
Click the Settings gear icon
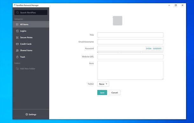(x=27, y=114)
